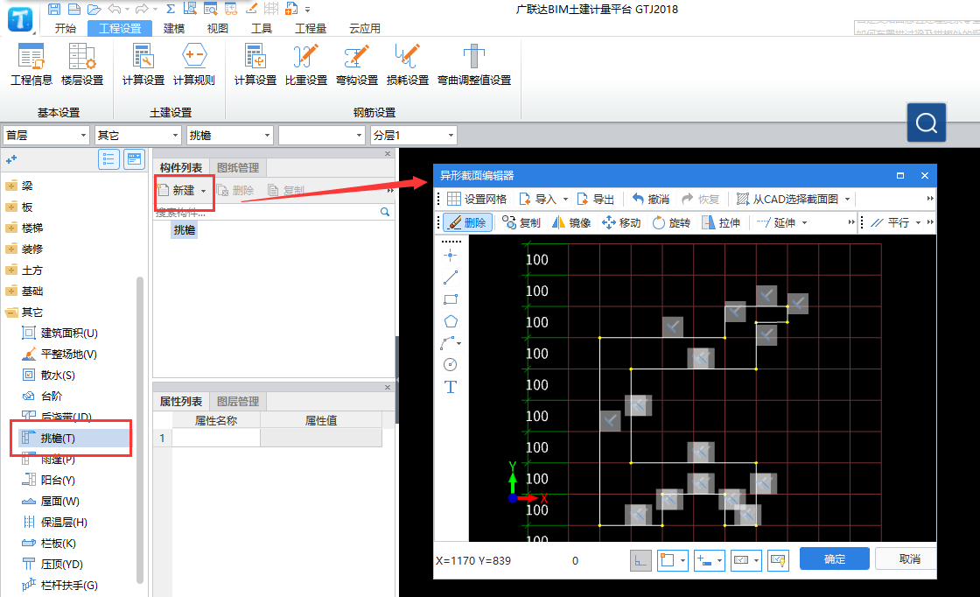Switch to 云应用 ribbon tab
Image resolution: width=980 pixels, height=597 pixels.
tap(364, 28)
